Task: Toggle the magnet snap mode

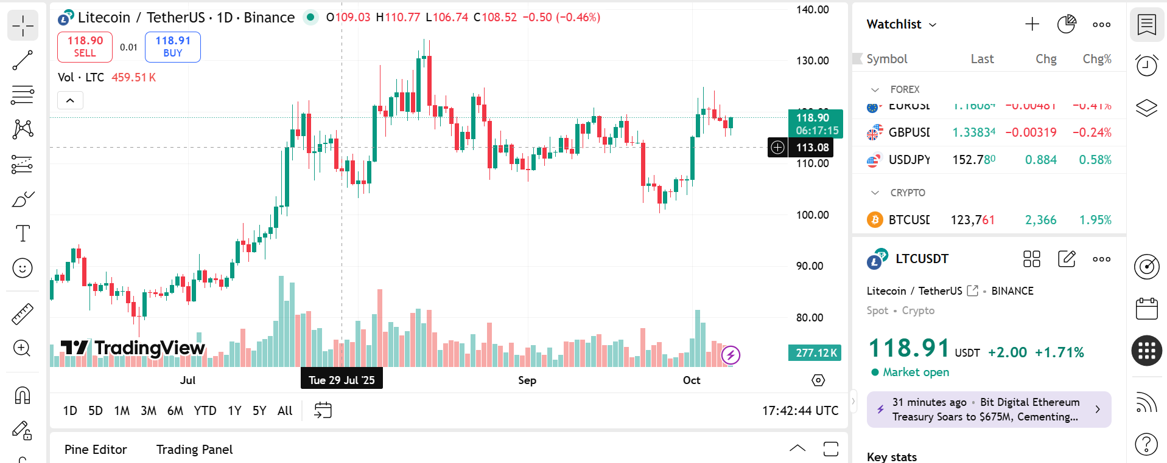Action: coord(23,396)
